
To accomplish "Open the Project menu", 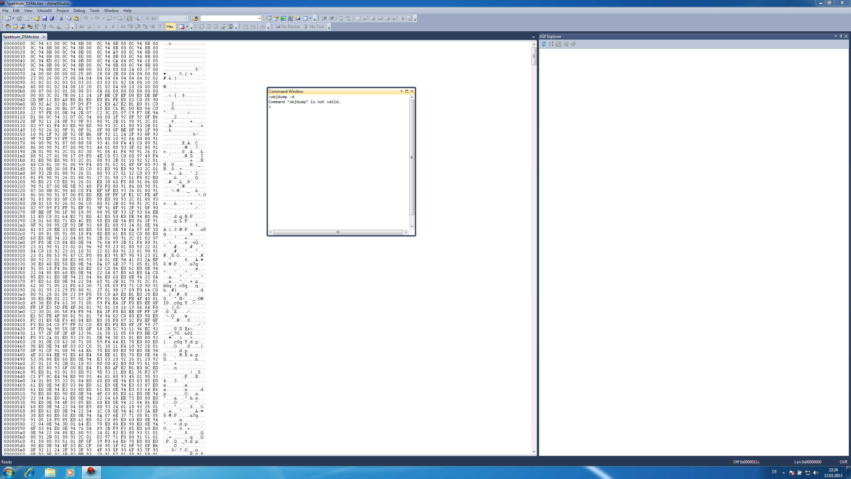I will 62,11.
